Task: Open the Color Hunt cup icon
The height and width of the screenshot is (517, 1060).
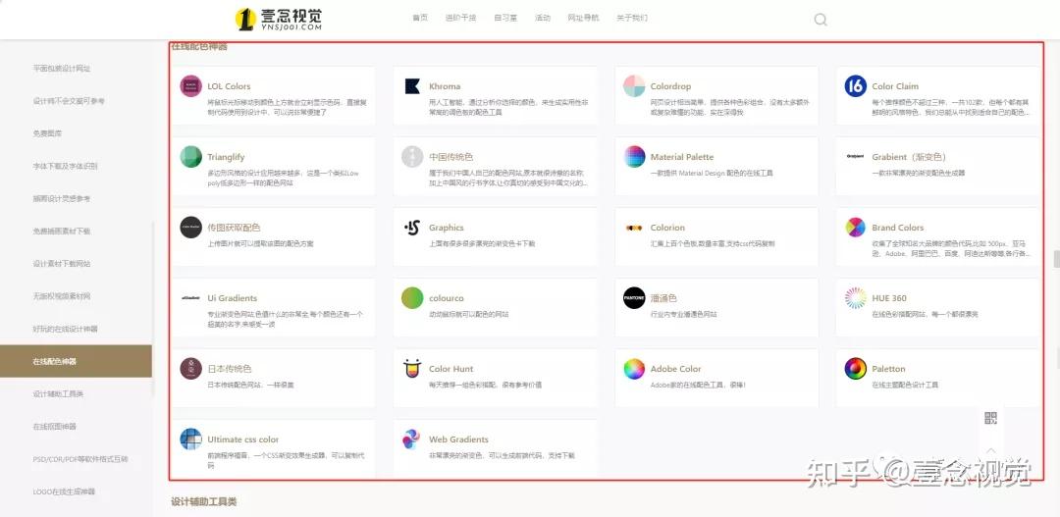Action: click(x=412, y=369)
